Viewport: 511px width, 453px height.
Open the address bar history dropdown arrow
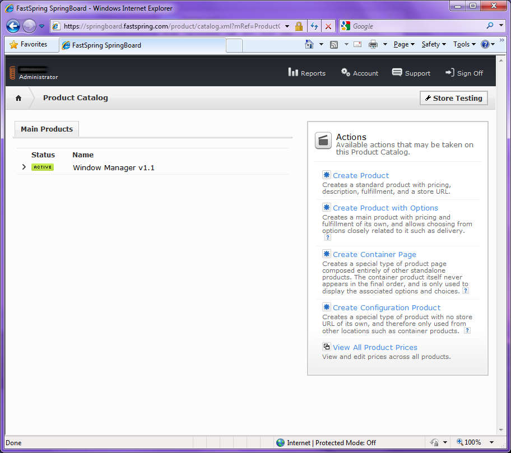(x=287, y=26)
